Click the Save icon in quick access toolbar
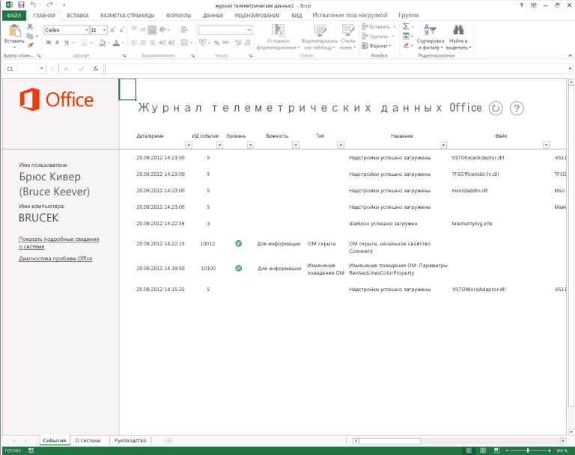This screenshot has height=455, width=575. point(21,4)
